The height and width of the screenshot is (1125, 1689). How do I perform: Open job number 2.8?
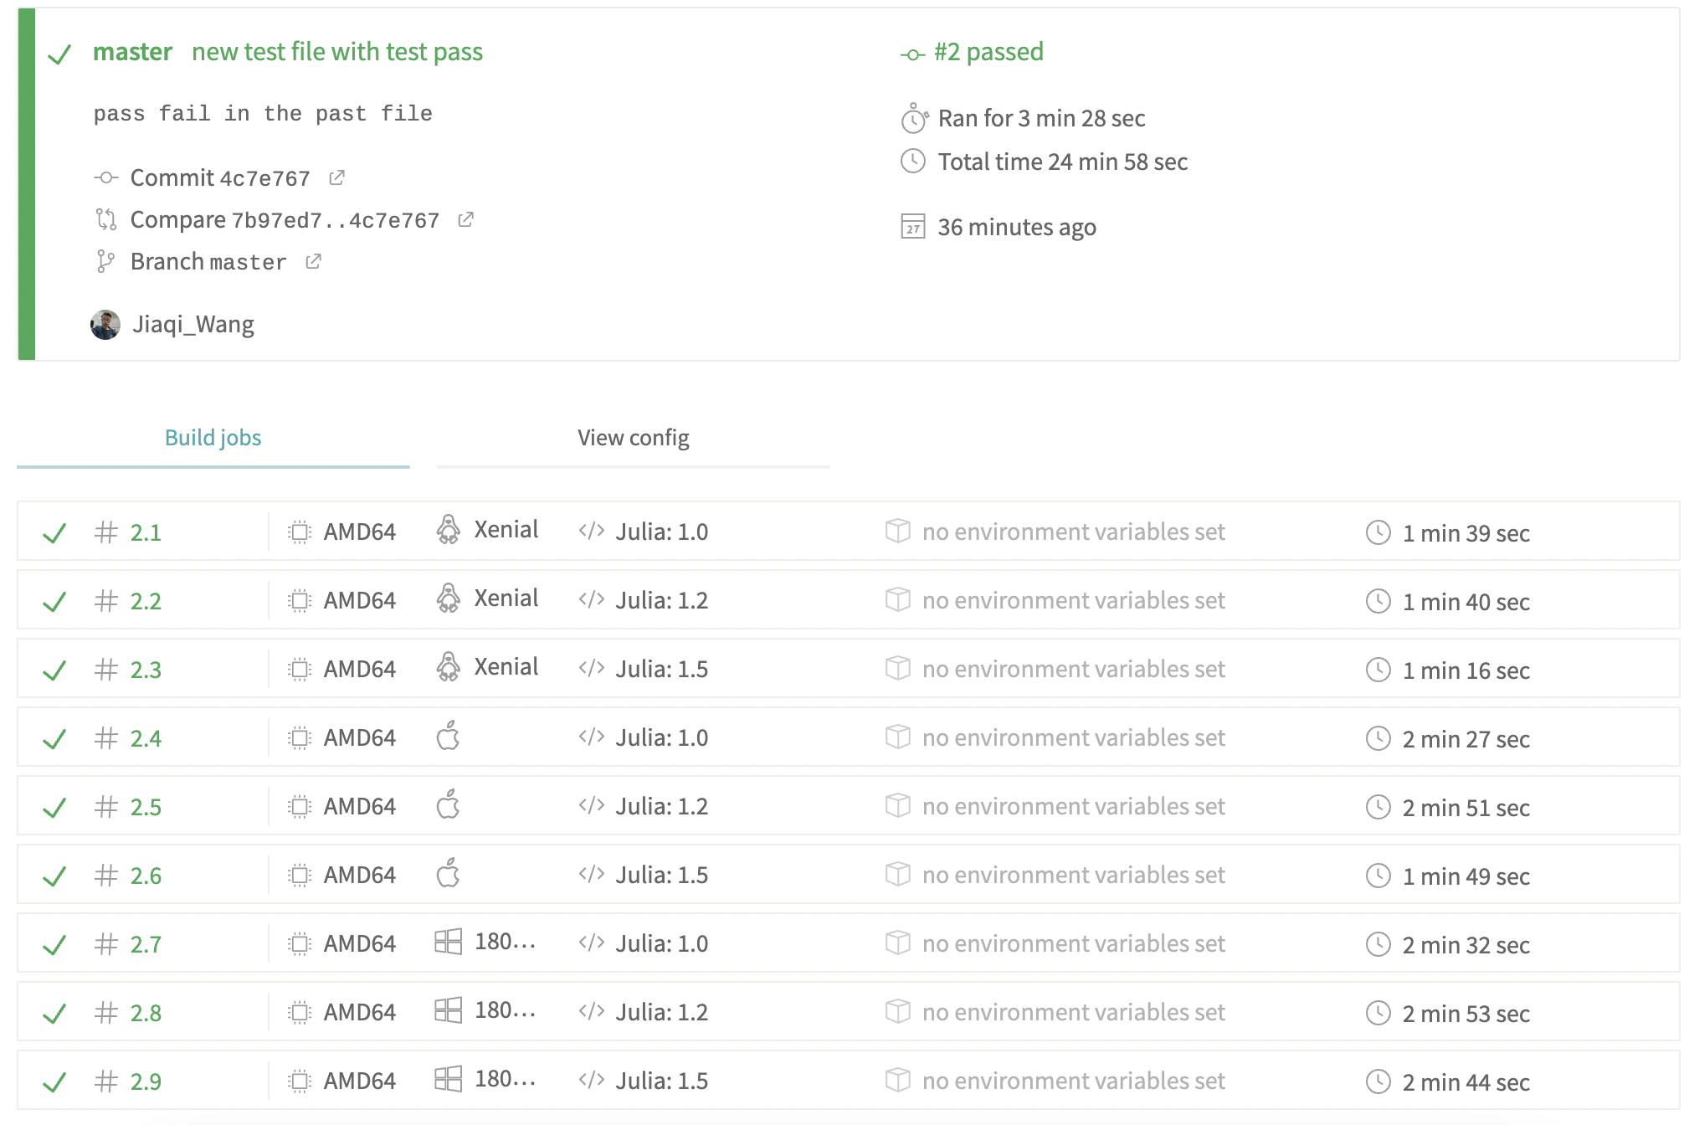click(x=146, y=1013)
